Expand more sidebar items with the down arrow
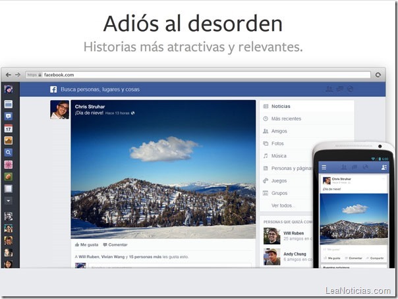Screen dimensions: 398x299 coord(9,201)
